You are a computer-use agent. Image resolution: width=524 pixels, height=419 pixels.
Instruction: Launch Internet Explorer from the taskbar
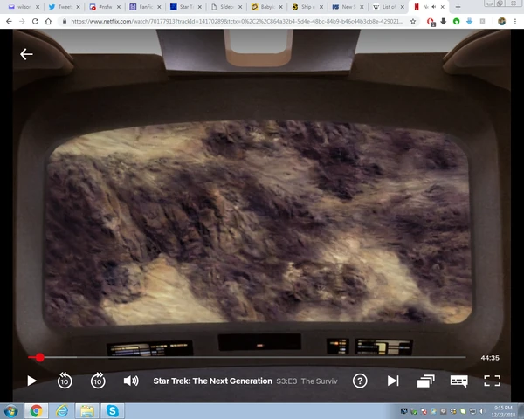click(x=62, y=411)
